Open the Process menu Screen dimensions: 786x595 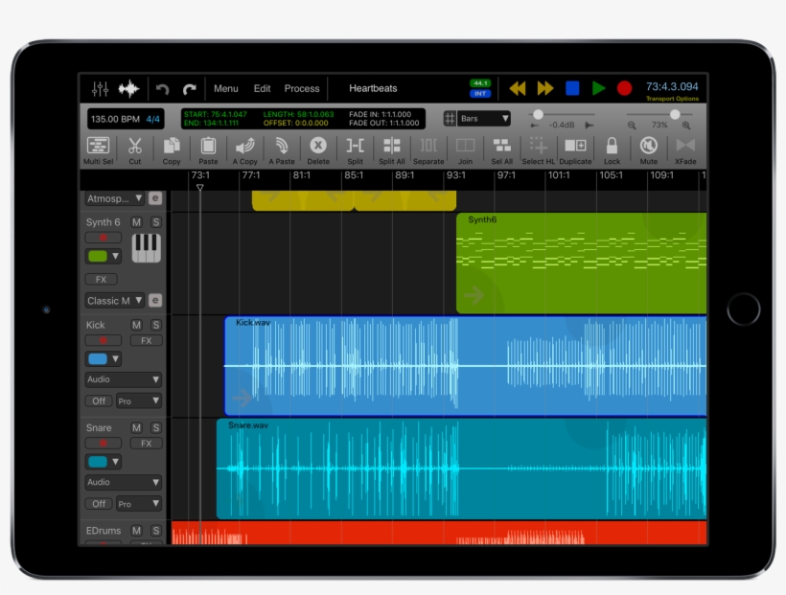click(x=301, y=88)
